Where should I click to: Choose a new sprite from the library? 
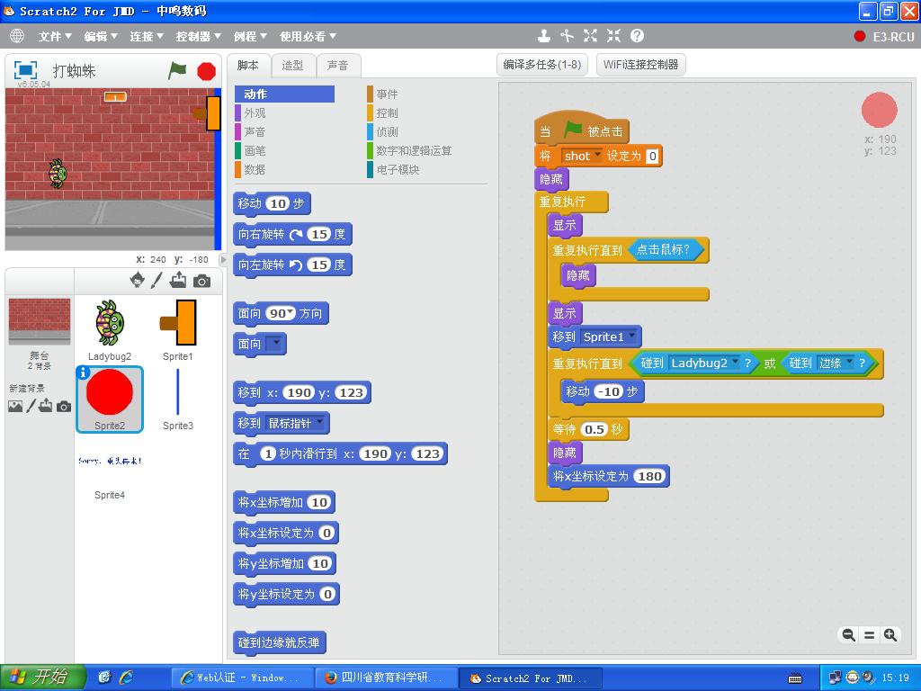point(137,280)
